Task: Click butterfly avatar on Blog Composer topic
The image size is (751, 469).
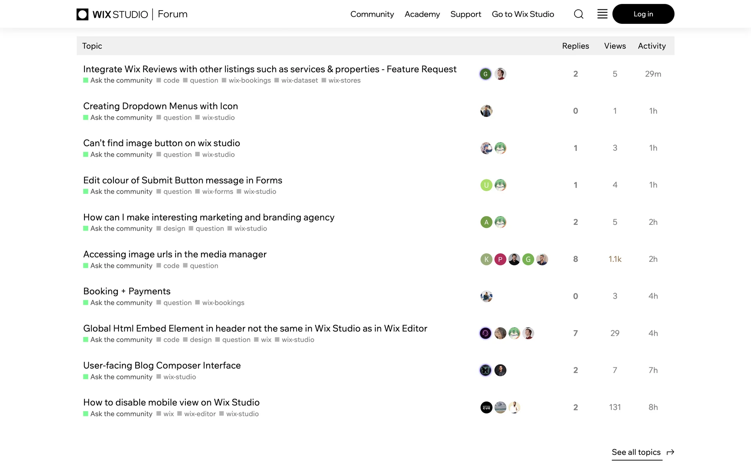Action: pyautogui.click(x=485, y=370)
